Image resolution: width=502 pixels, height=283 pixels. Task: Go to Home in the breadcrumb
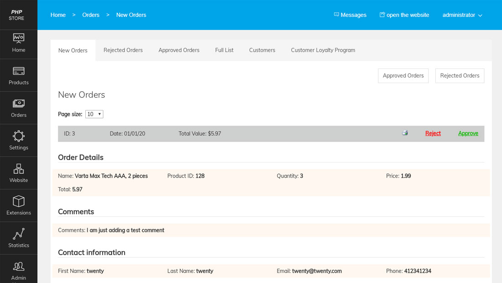point(58,15)
